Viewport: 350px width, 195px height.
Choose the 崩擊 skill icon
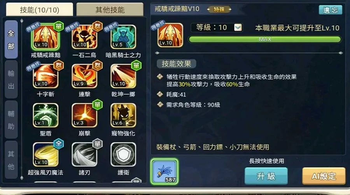click(x=84, y=115)
